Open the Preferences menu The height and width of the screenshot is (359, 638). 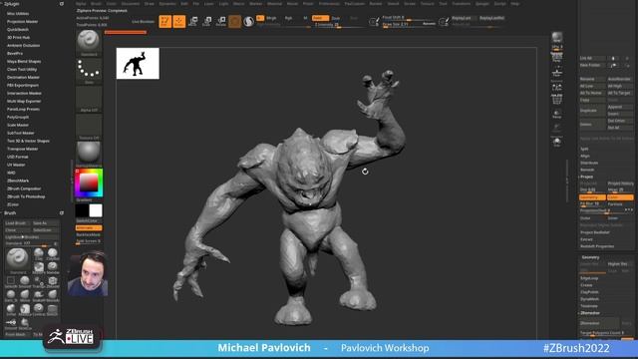(329, 4)
